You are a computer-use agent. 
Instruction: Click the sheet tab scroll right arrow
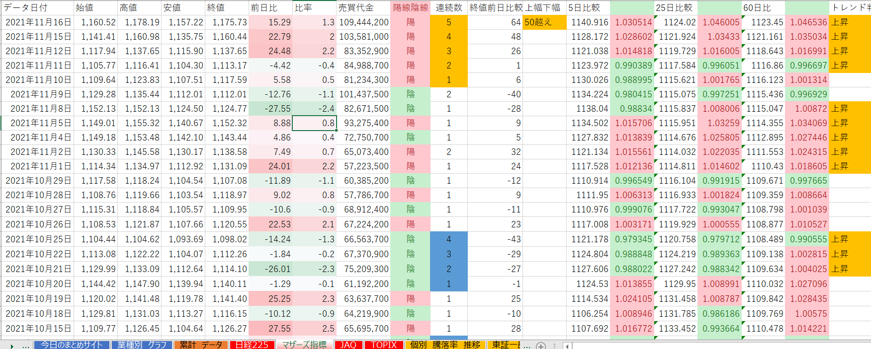12,346
